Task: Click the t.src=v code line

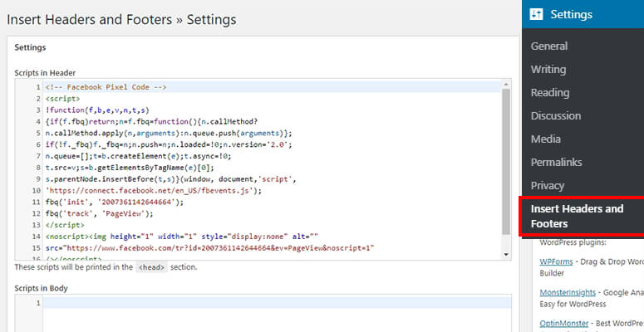Action: pos(130,168)
